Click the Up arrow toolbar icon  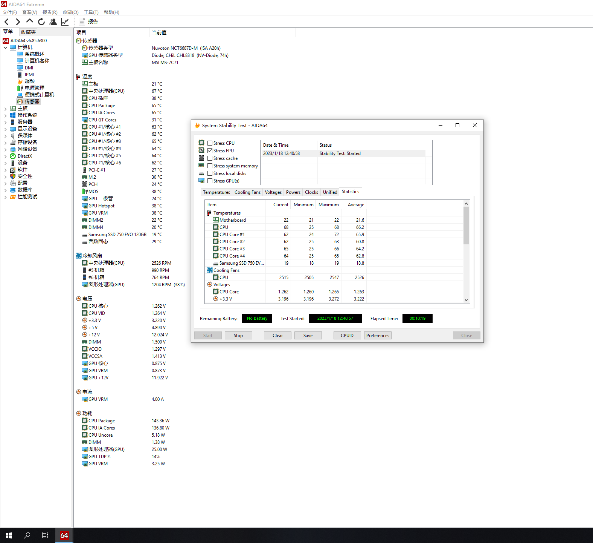tap(30, 21)
